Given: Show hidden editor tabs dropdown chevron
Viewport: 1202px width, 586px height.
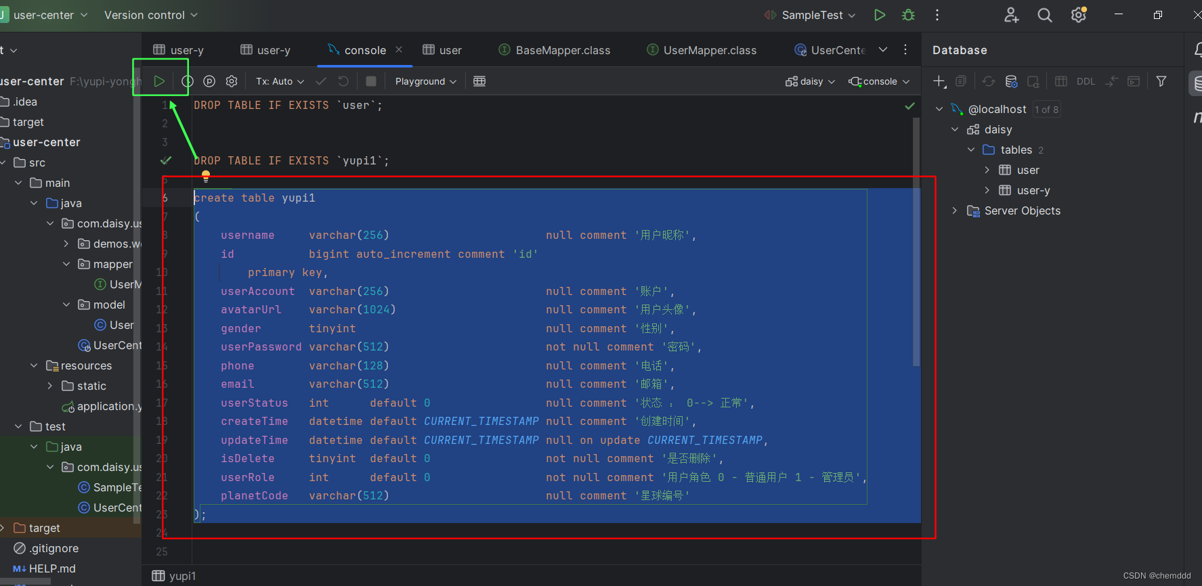Looking at the screenshot, I should click(x=883, y=49).
